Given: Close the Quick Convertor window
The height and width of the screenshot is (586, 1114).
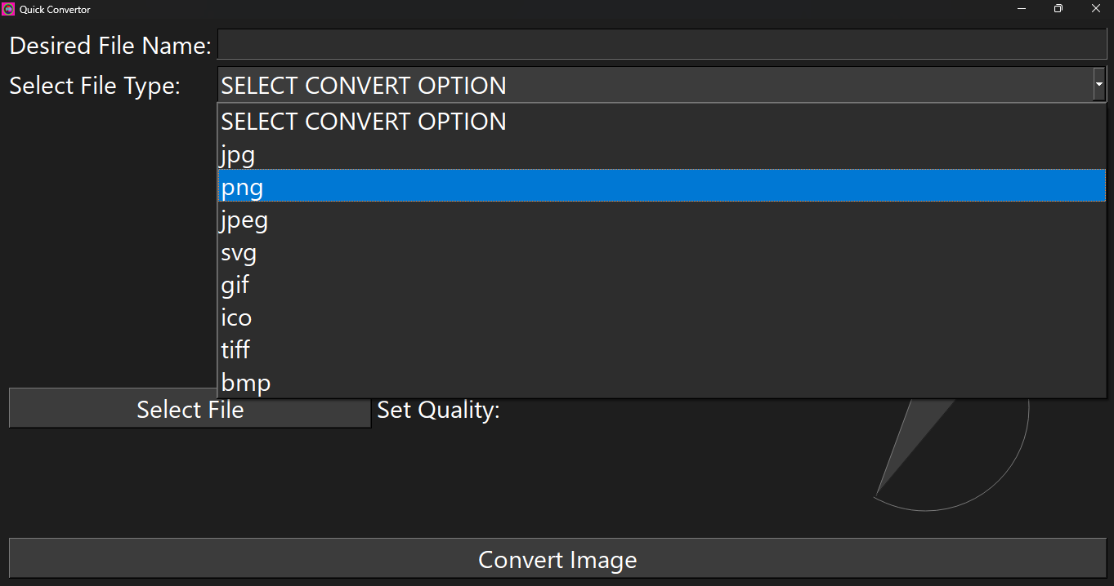Looking at the screenshot, I should coord(1096,9).
